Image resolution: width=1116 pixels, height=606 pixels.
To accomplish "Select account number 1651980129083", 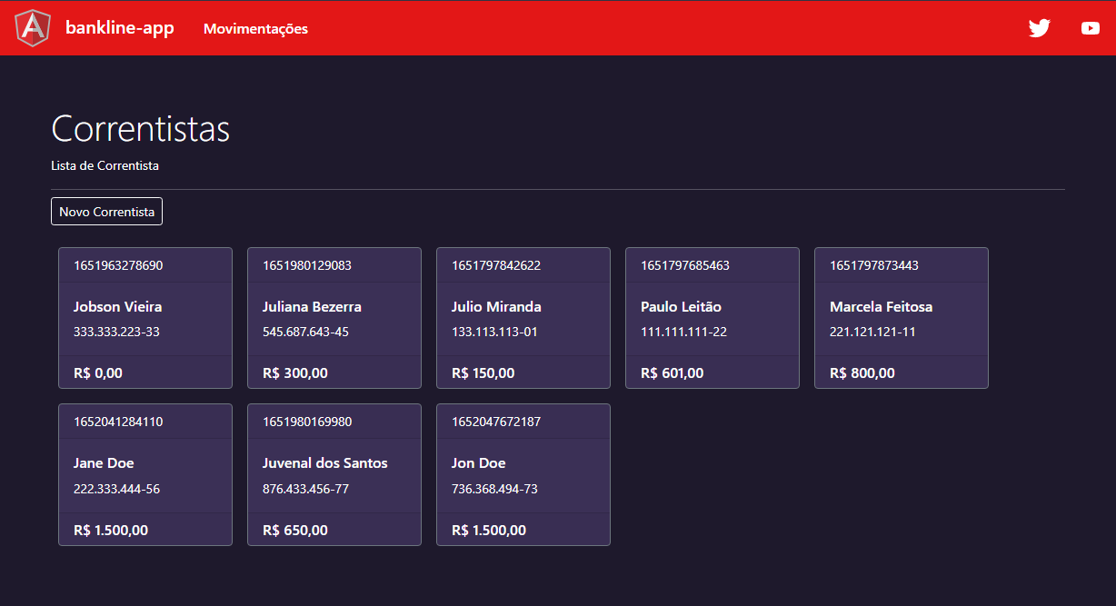I will click(307, 265).
